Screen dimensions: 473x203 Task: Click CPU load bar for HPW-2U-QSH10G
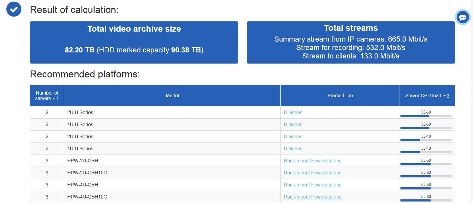[x=426, y=176]
